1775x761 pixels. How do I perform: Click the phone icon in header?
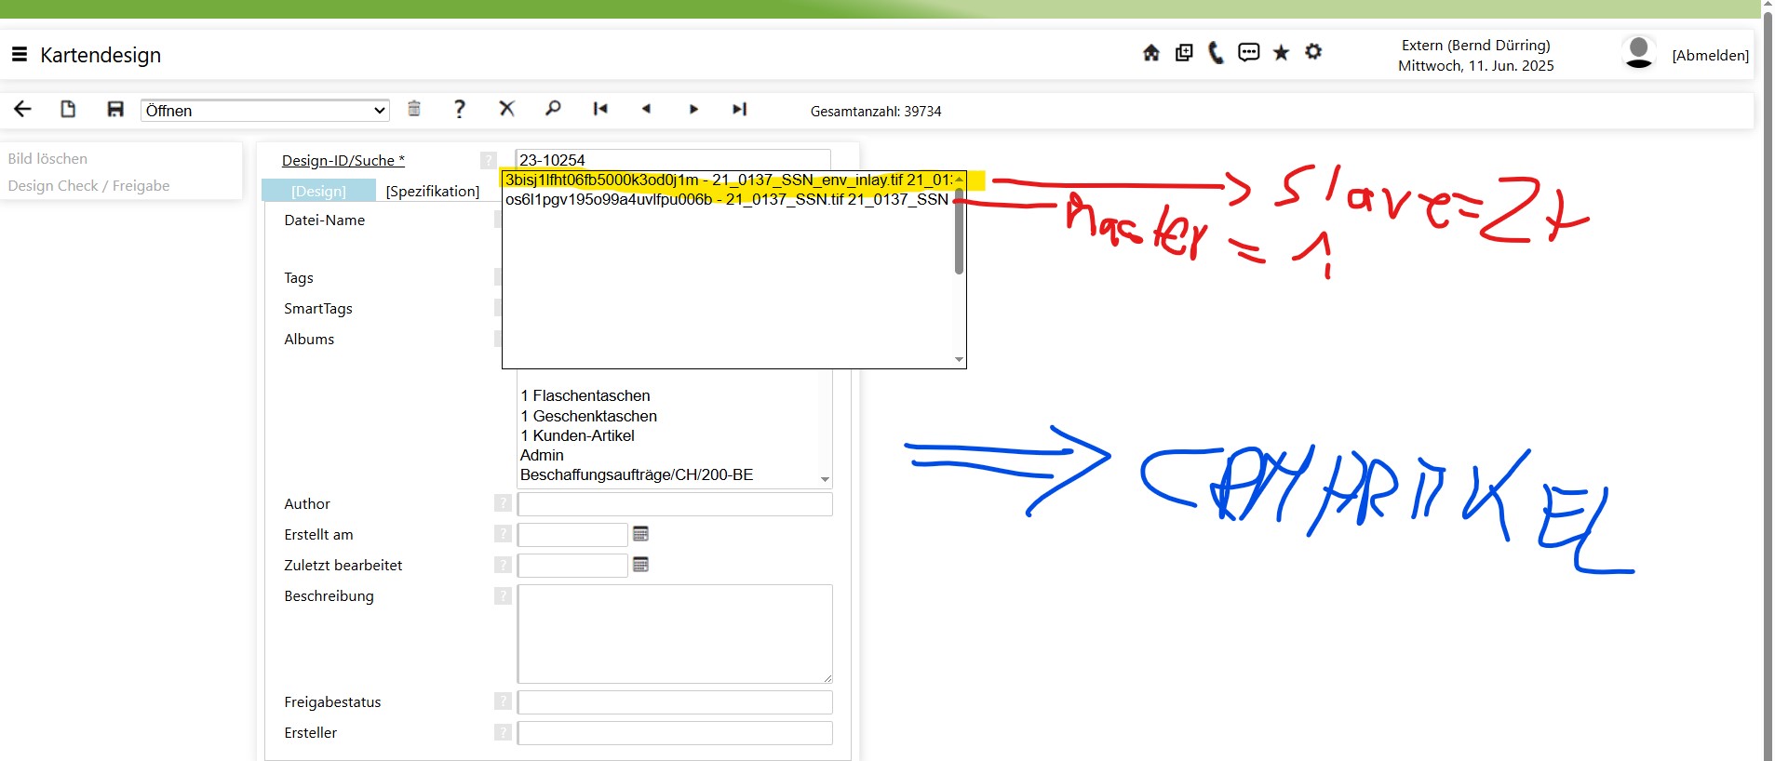click(x=1216, y=53)
